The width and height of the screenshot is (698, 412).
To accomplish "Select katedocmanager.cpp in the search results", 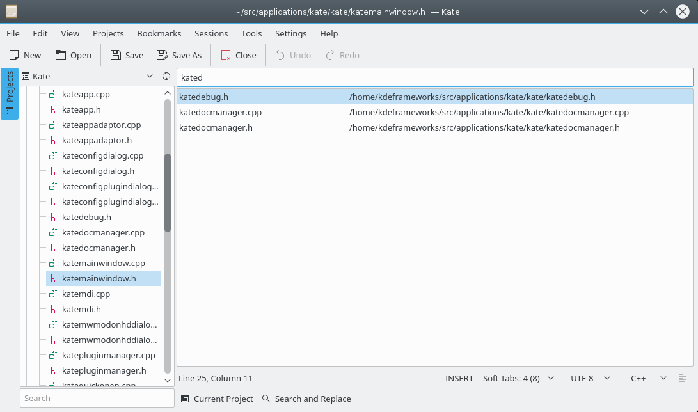I will 220,112.
